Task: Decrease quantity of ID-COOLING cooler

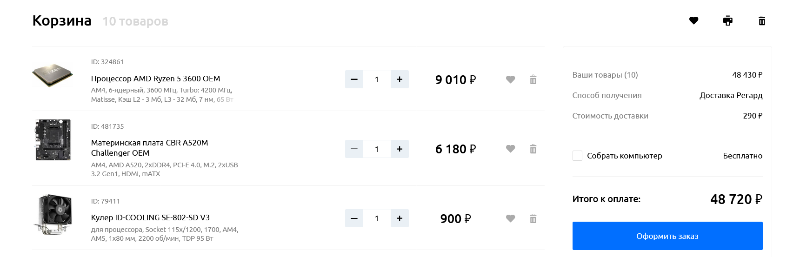Action: [354, 218]
